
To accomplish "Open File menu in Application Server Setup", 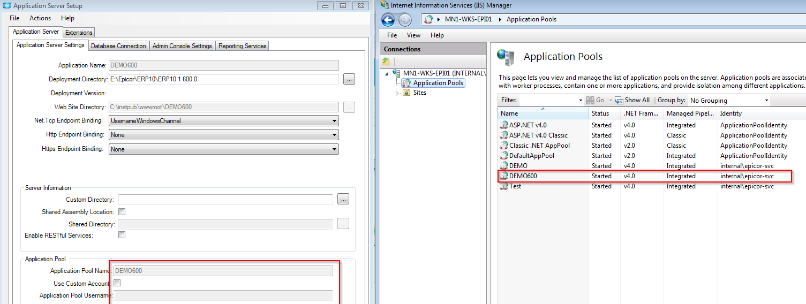I will tap(14, 18).
